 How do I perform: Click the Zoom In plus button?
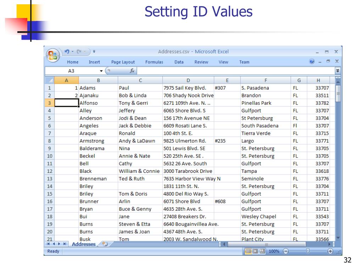click(x=330, y=251)
